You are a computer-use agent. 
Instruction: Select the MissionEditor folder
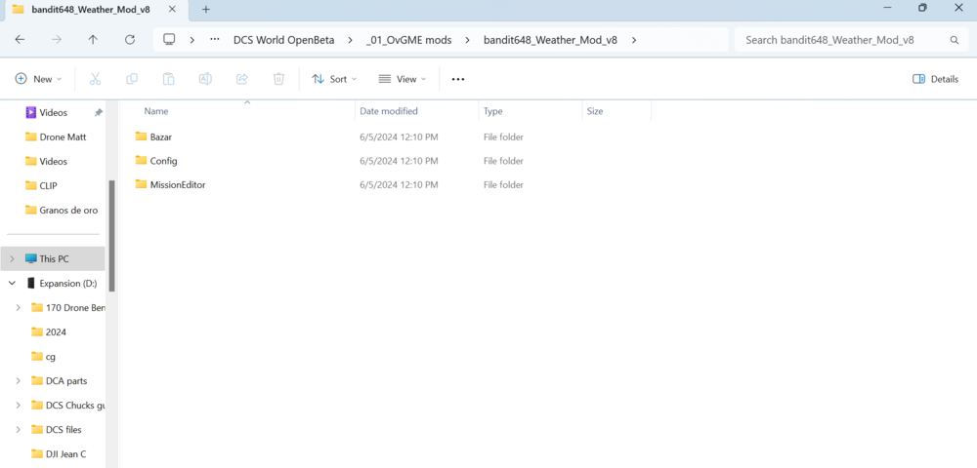(x=178, y=184)
